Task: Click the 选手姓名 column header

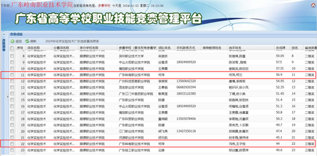Action: coord(251,48)
